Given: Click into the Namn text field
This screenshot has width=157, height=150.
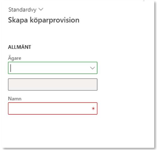Looking at the screenshot, I should click(x=53, y=108).
